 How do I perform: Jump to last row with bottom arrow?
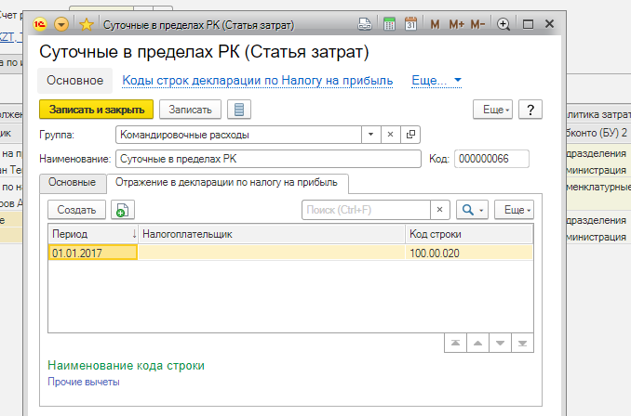point(522,343)
